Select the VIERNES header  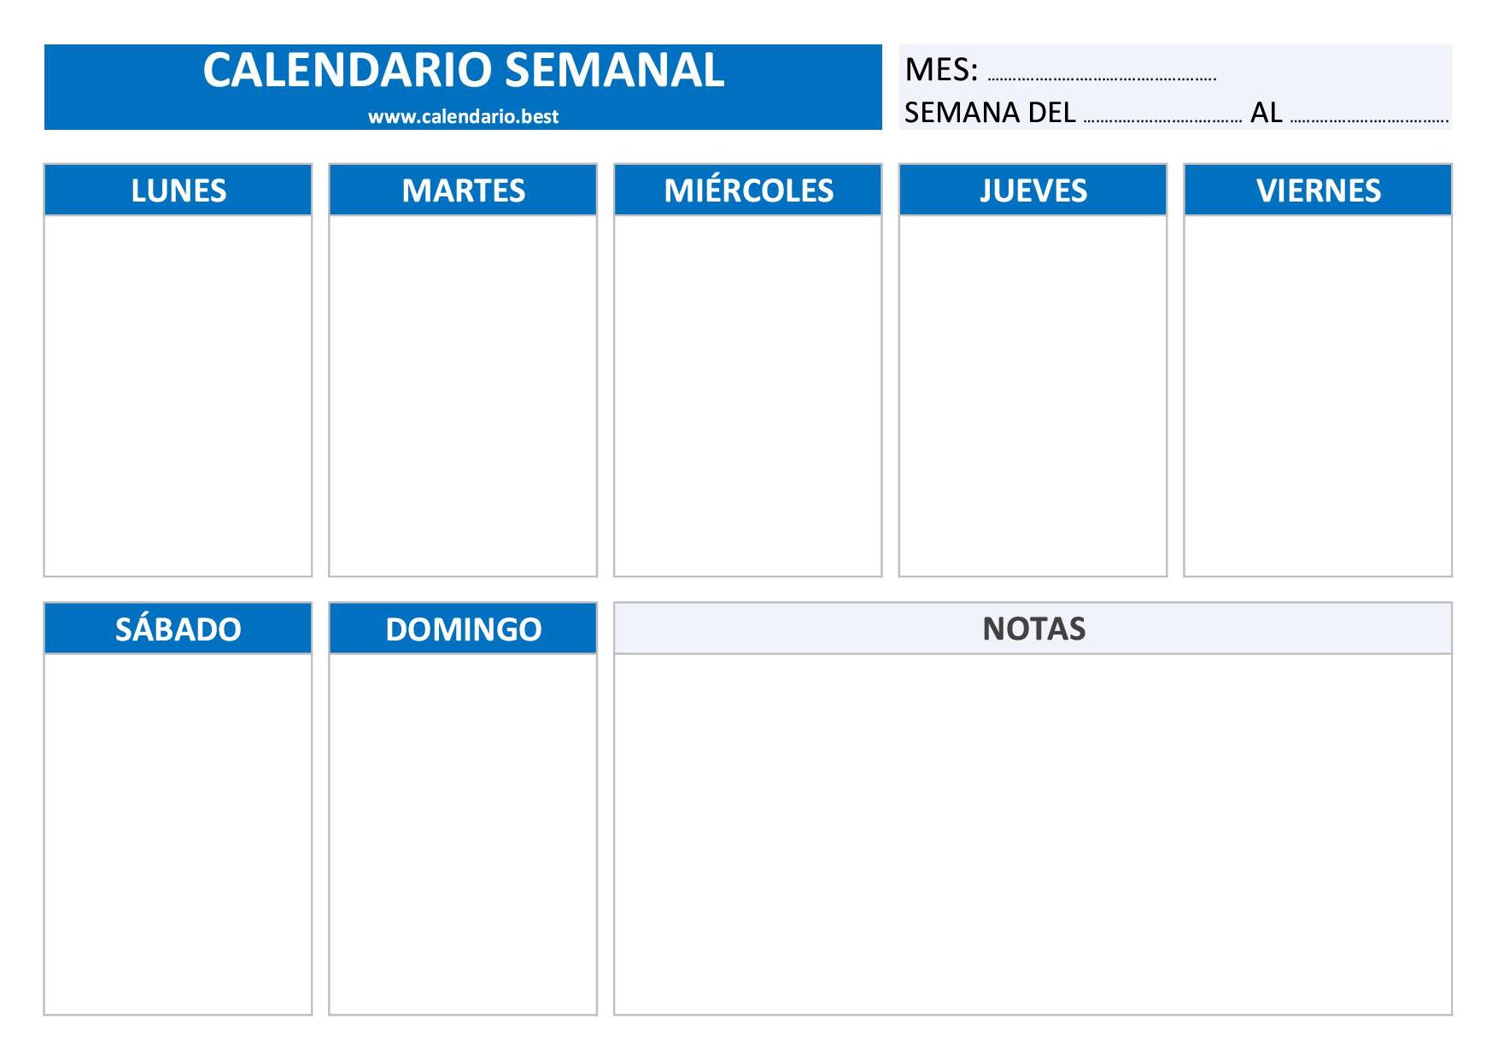pos(1318,190)
